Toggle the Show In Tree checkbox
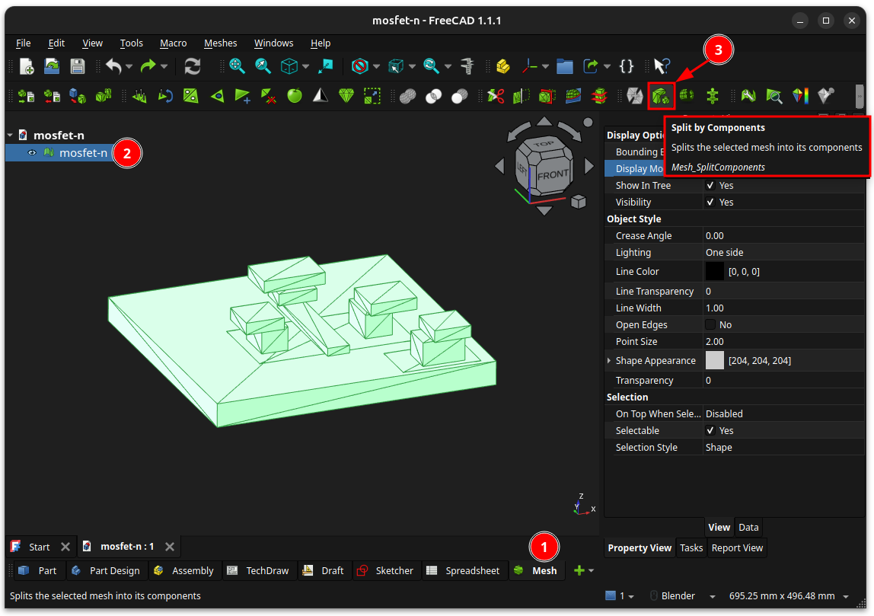This screenshot has width=874, height=616. pos(710,186)
